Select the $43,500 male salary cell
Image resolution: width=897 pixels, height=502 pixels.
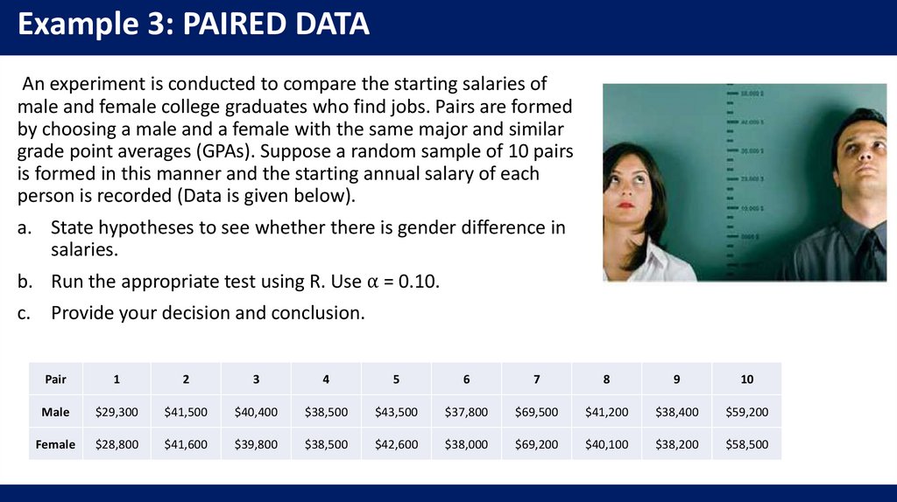(x=396, y=411)
